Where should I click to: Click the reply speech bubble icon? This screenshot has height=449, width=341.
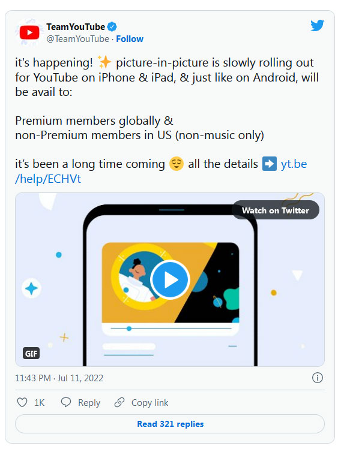pyautogui.click(x=66, y=402)
